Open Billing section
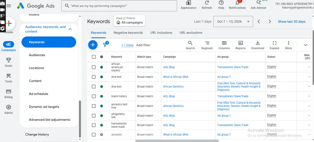The width and height of the screenshot is (314, 142). [x=8, y=94]
